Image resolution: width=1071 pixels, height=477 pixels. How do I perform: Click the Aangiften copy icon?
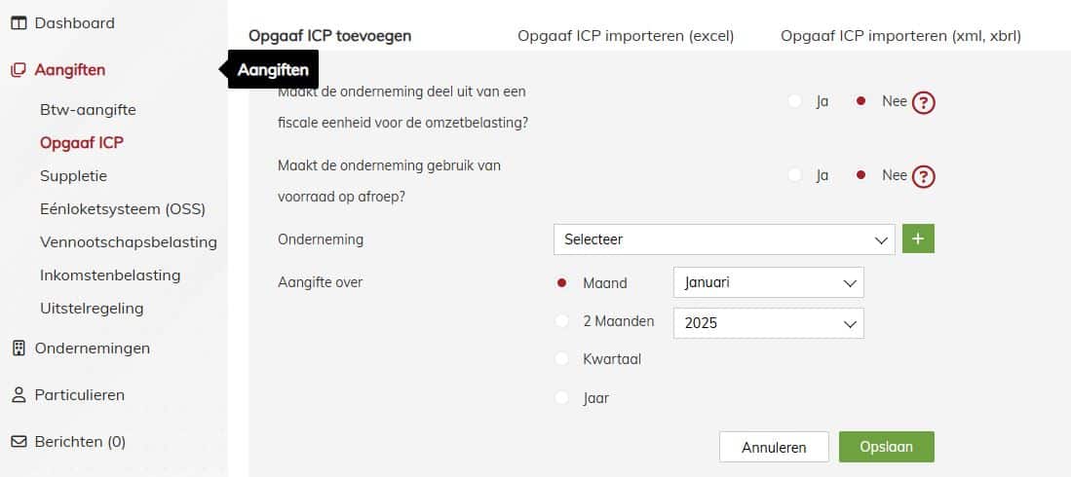pyautogui.click(x=19, y=70)
